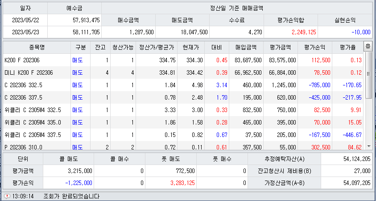
Task: Click the 매입금액 column header
Action: tap(246, 47)
